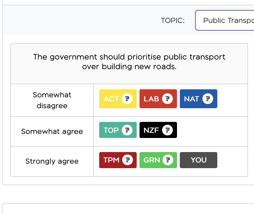Select the teal TOP party badge

[118, 130]
